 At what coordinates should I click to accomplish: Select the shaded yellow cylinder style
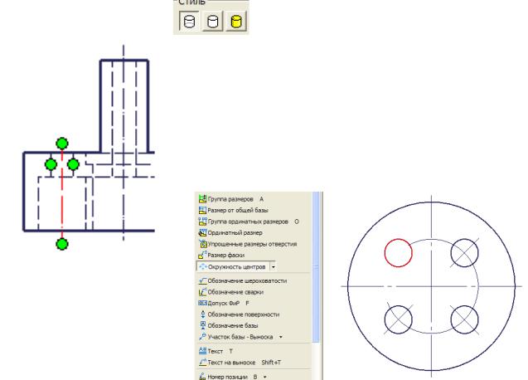pyautogui.click(x=236, y=22)
